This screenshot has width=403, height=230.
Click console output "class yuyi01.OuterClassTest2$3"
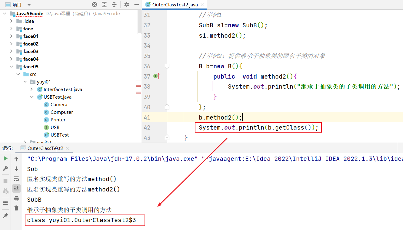pyautogui.click(x=82, y=220)
